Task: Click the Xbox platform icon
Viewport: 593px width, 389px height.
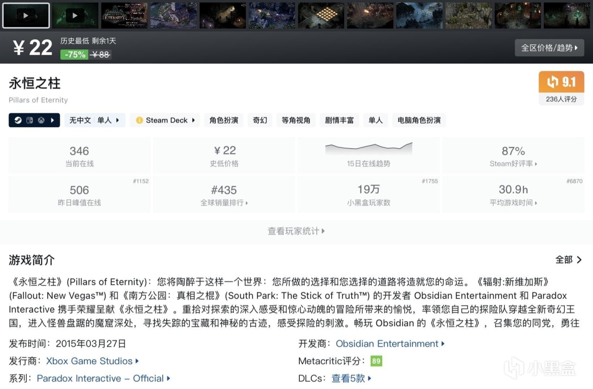Action: [41, 120]
